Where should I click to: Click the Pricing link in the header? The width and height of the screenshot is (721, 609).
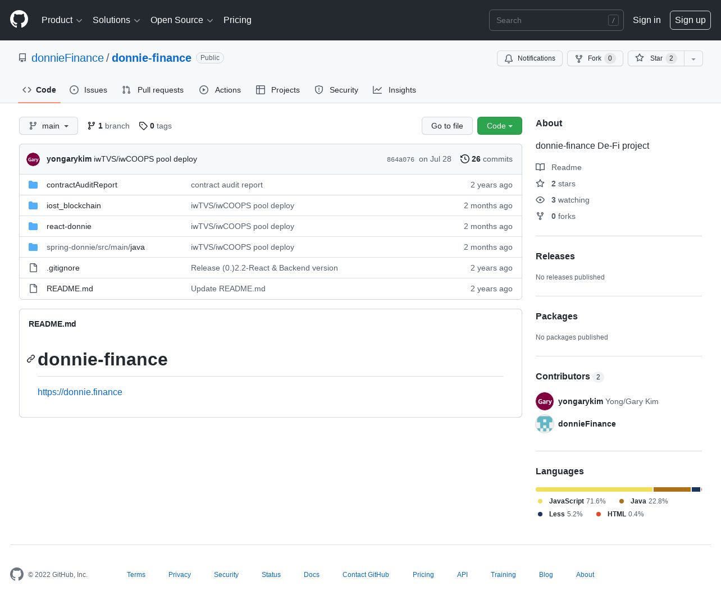click(238, 20)
